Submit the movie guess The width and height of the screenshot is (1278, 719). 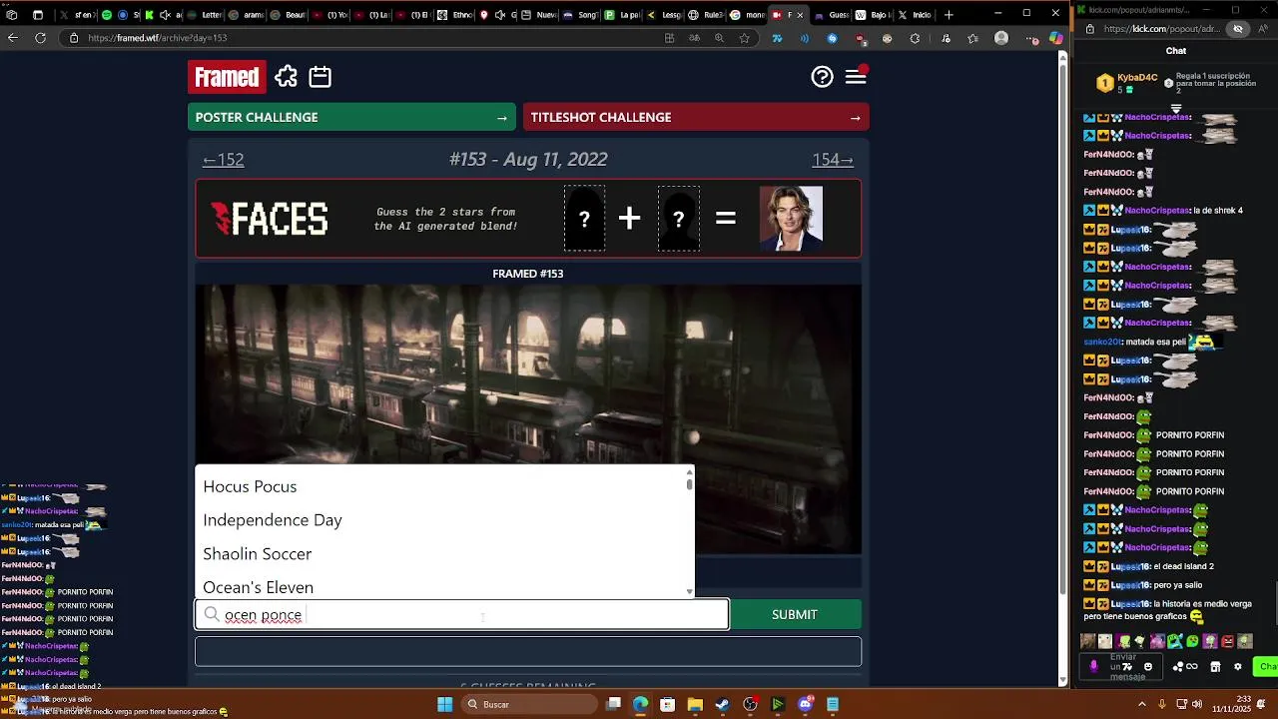pos(795,615)
